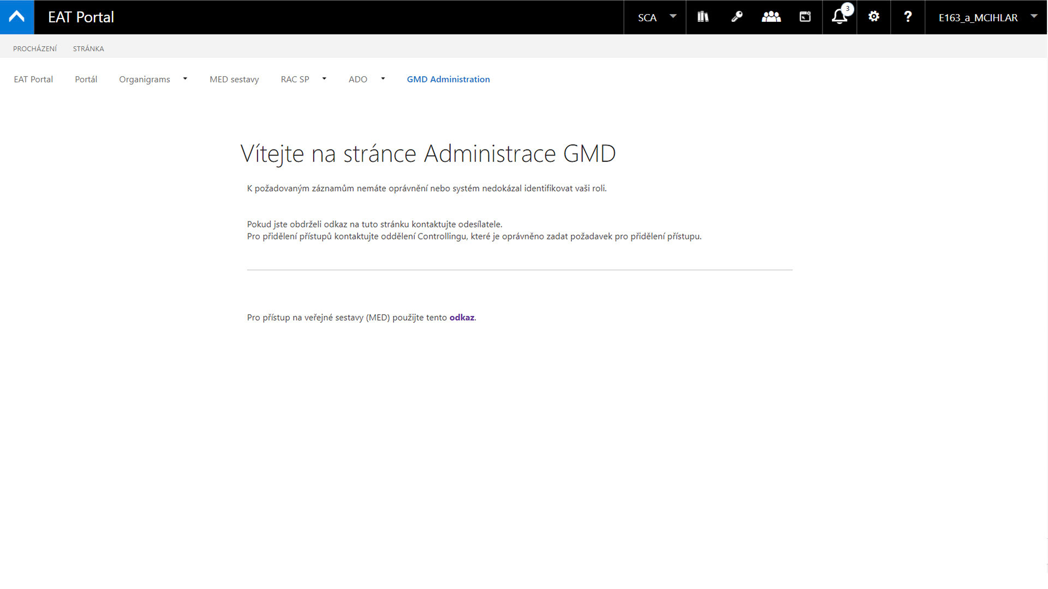The height and width of the screenshot is (589, 1048).
Task: Open the people/groups icon
Action: (771, 17)
